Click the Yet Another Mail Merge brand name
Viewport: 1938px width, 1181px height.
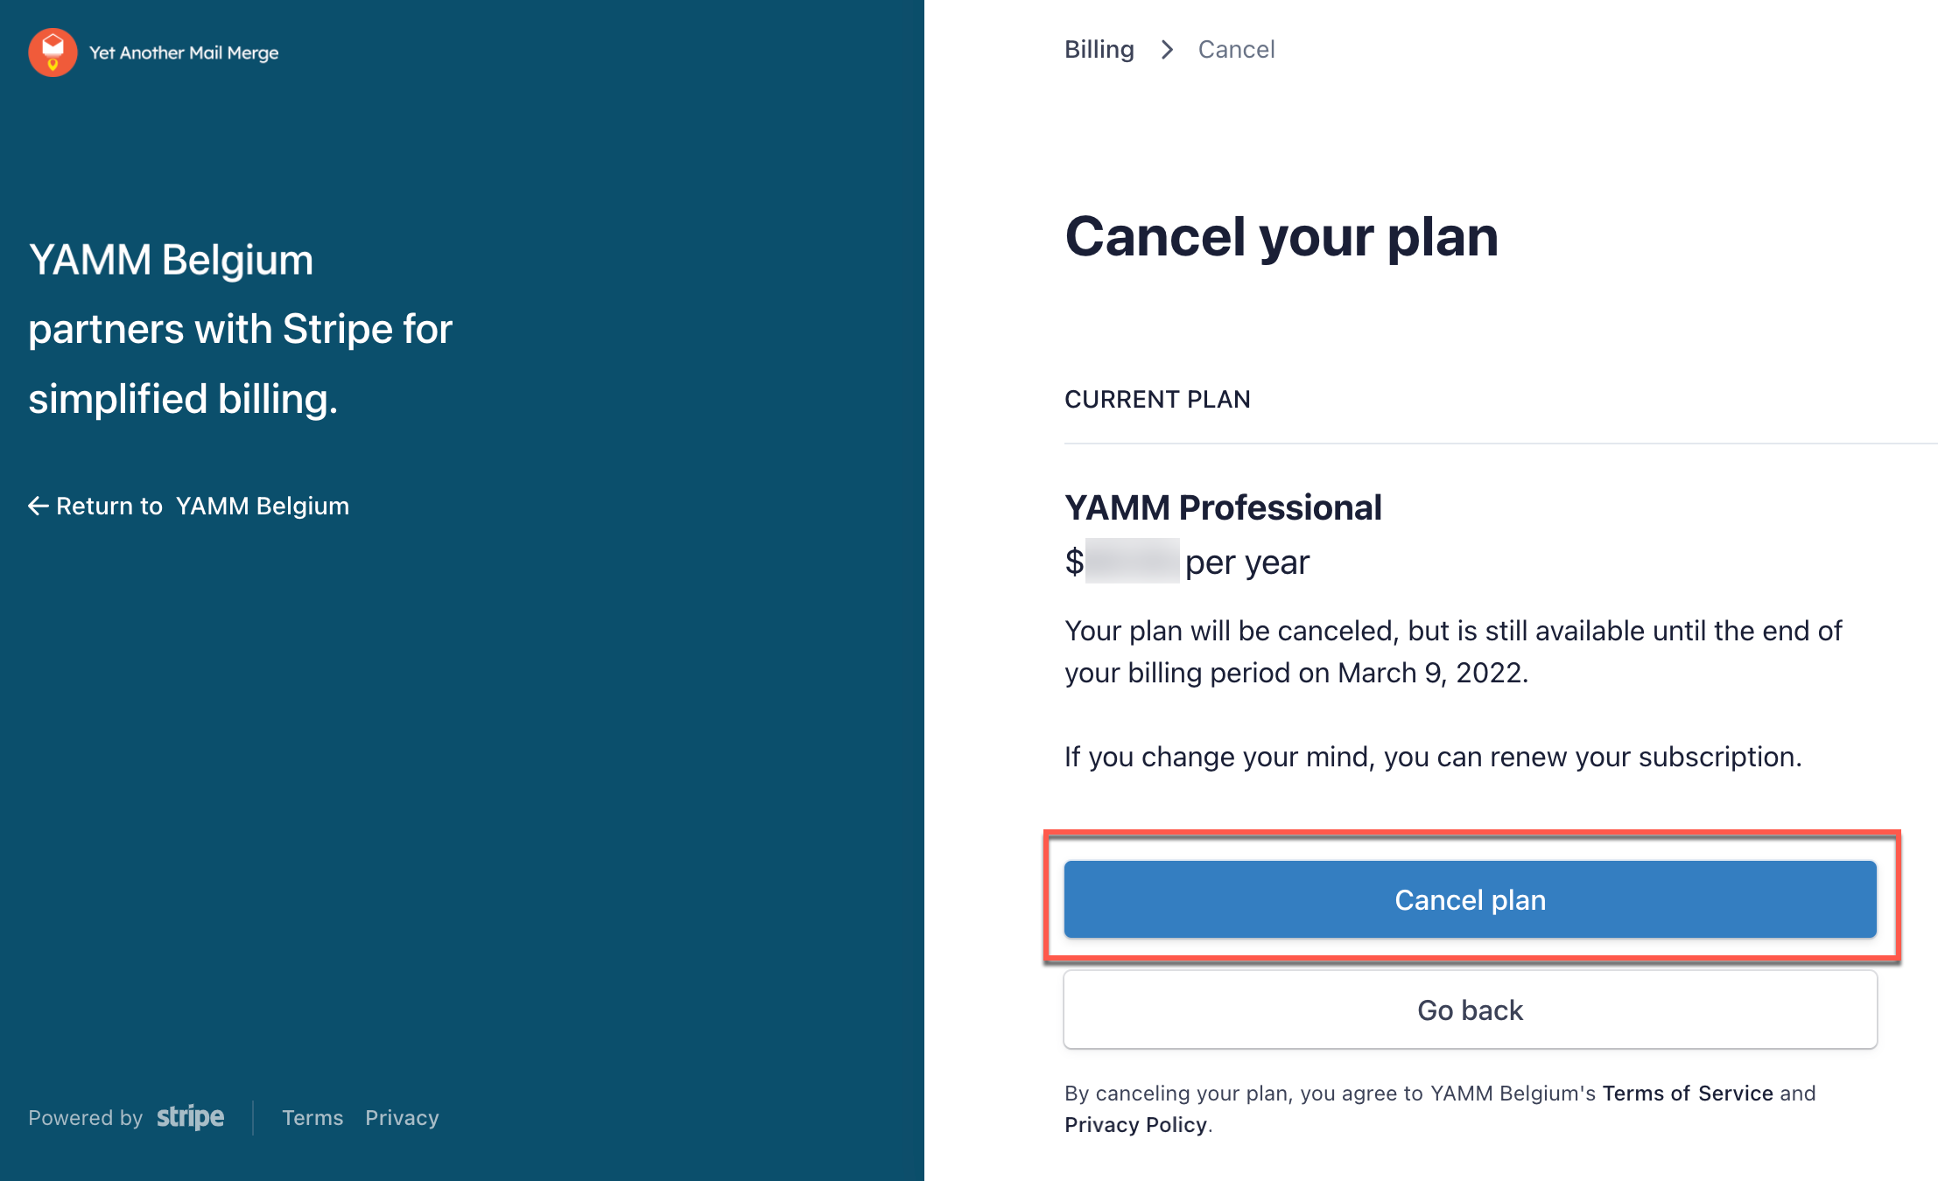pyautogui.click(x=184, y=52)
